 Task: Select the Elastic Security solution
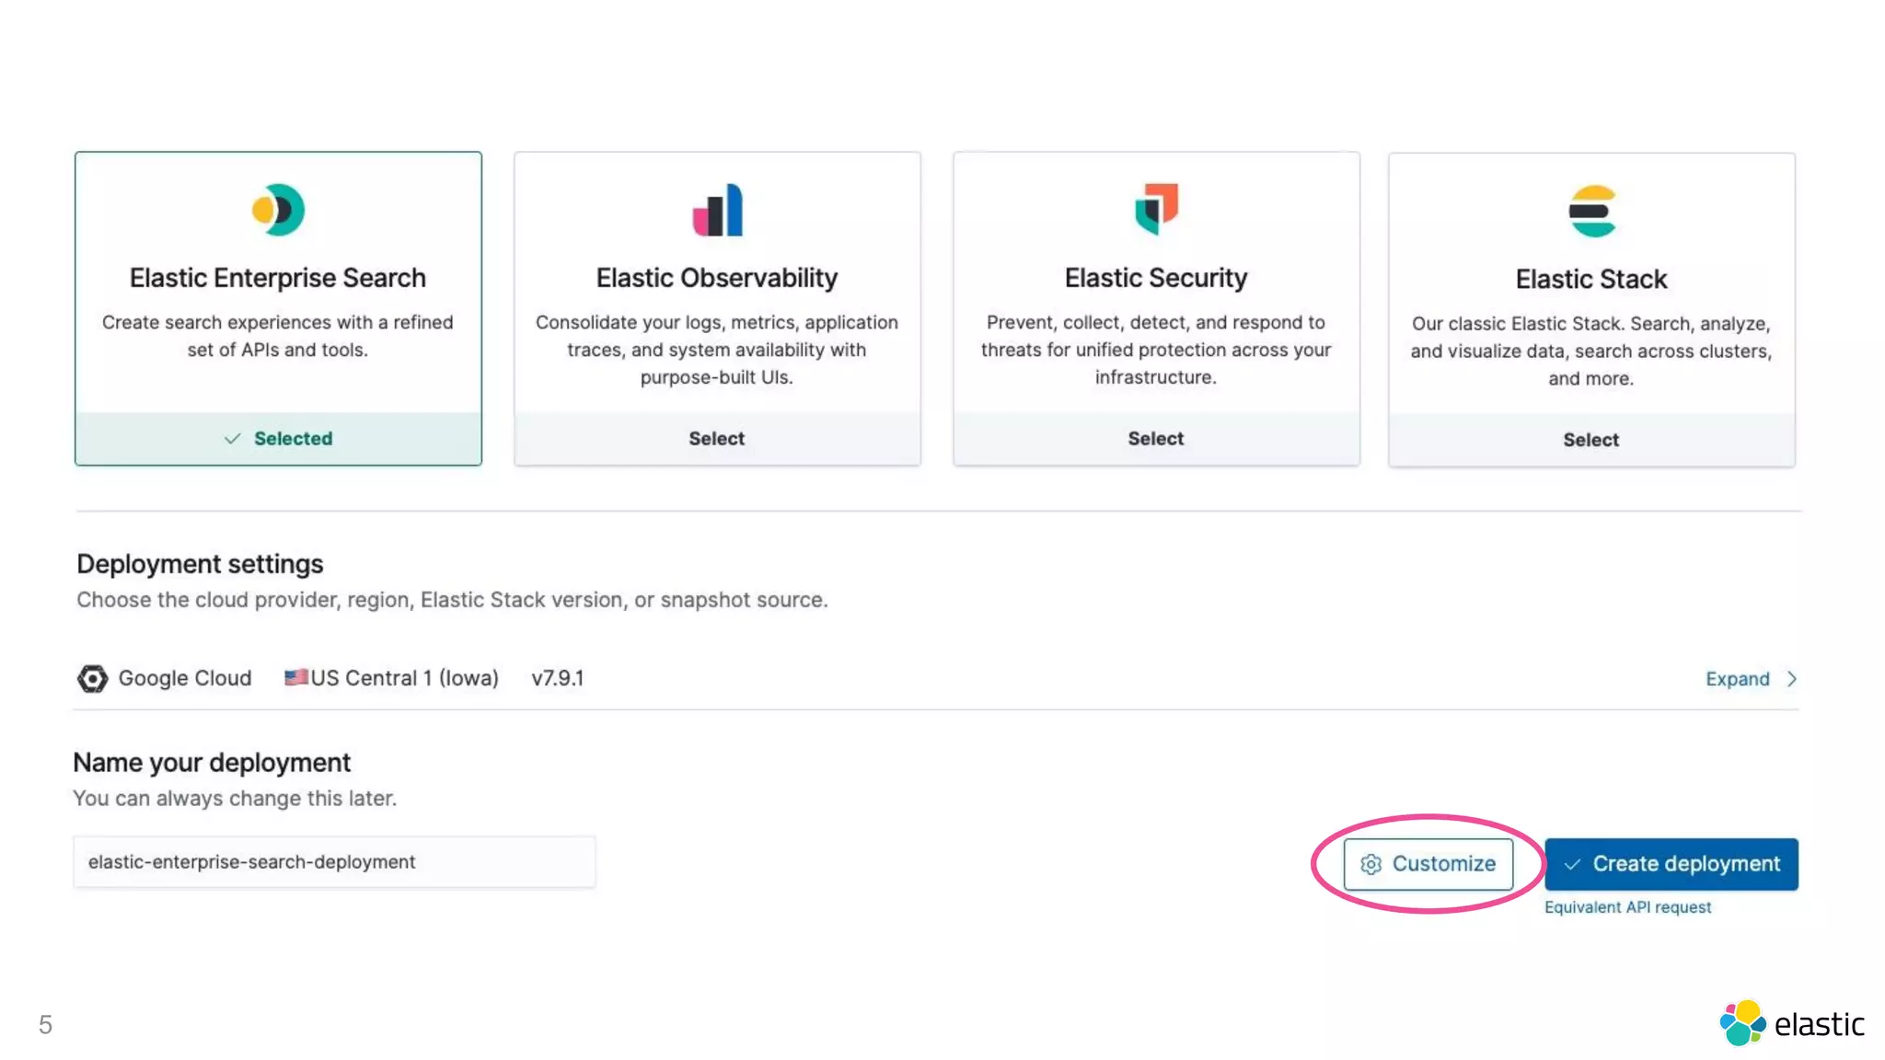click(x=1156, y=439)
